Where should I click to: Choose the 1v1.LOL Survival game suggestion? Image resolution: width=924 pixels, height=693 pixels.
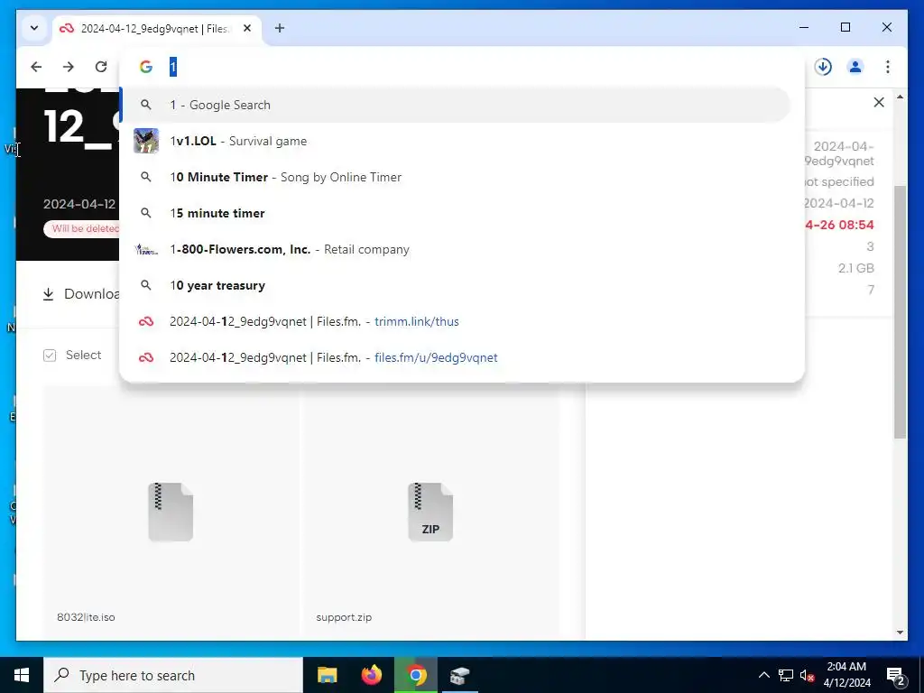[x=456, y=141]
